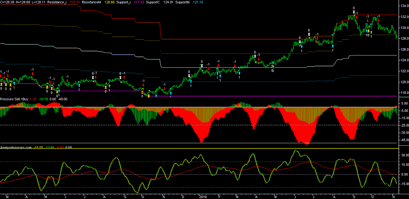409x199 pixels.
Task: Click the blue SupportM value 121.16
Action: tap(198, 2)
